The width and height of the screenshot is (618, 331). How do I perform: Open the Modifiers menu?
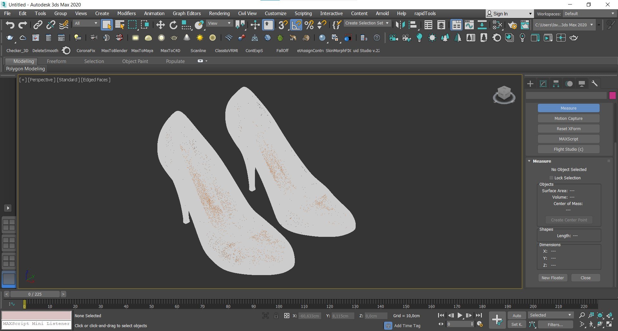click(x=126, y=13)
